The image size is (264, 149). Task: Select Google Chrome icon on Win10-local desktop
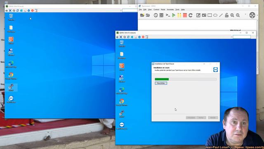coord(11,76)
